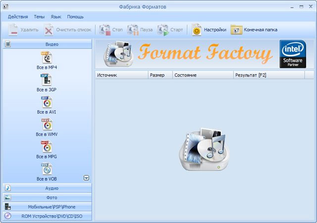Click the Очистить список red X icon
Viewport: 317px width, 223px height.
pos(49,30)
